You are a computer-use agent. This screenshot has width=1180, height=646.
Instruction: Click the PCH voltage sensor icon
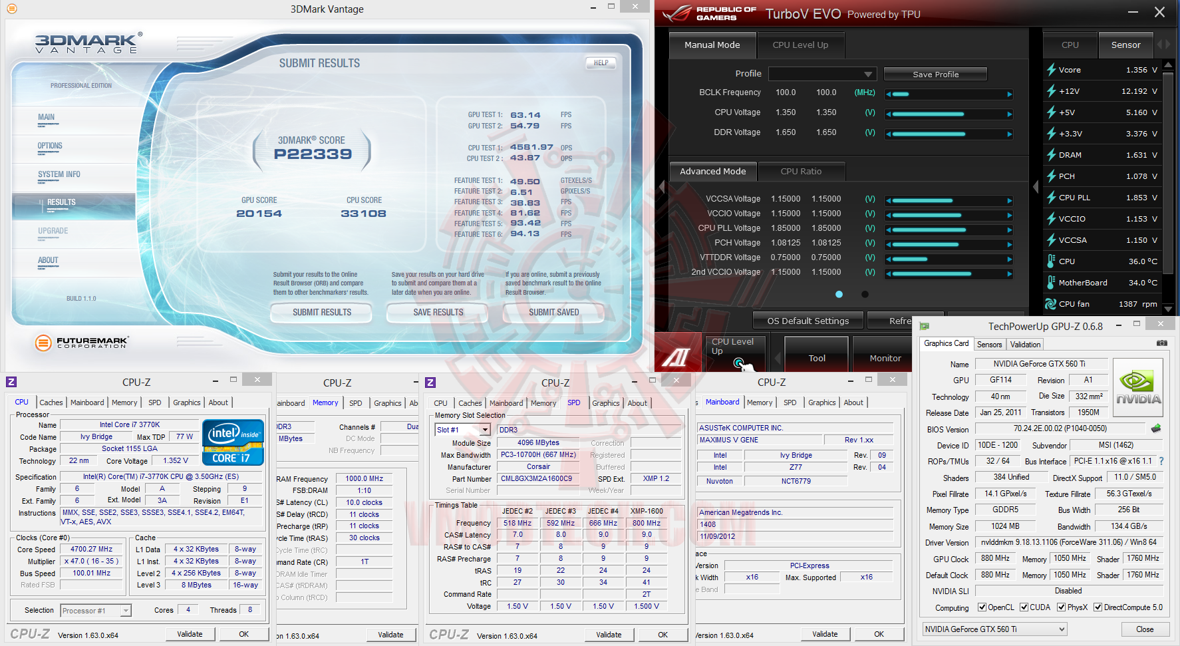(x=1051, y=176)
